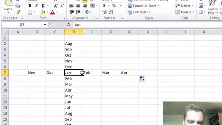Click the Borders icon in Font group
This screenshot has width=222, height=125.
tap(30, 12)
